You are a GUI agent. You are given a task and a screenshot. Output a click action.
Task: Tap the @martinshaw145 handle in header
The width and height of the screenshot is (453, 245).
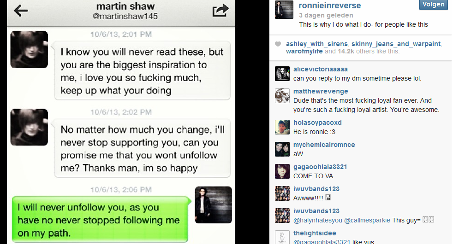click(x=125, y=17)
